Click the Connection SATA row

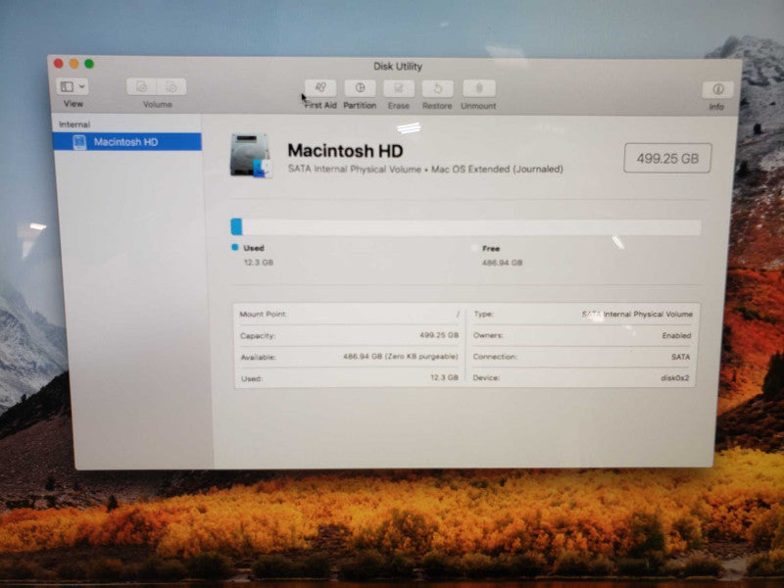pos(582,357)
